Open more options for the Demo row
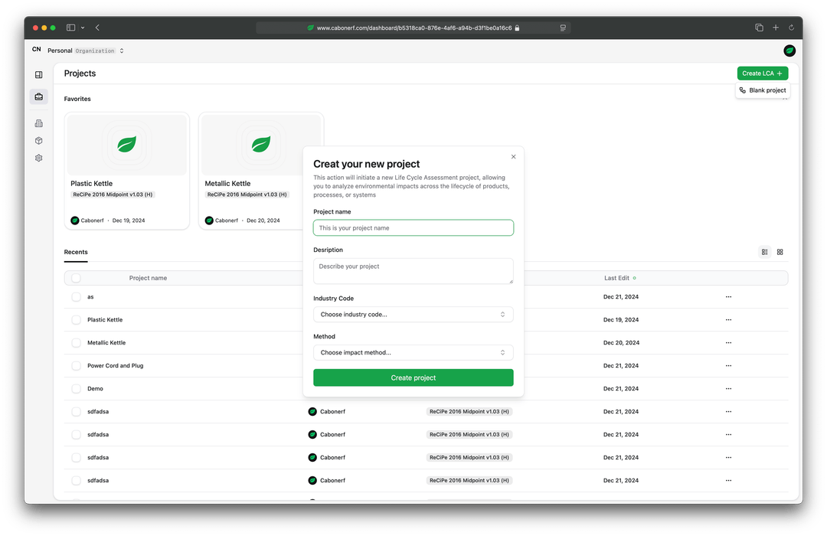827x536 pixels. [728, 389]
